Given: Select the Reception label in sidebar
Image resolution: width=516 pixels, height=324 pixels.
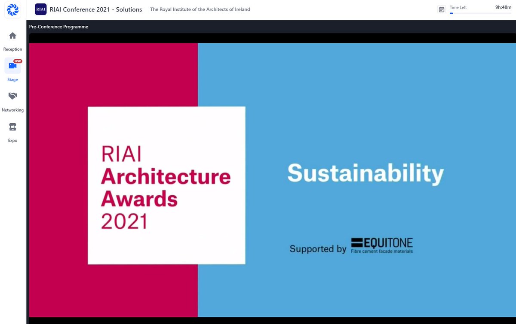Looking at the screenshot, I should 12,49.
